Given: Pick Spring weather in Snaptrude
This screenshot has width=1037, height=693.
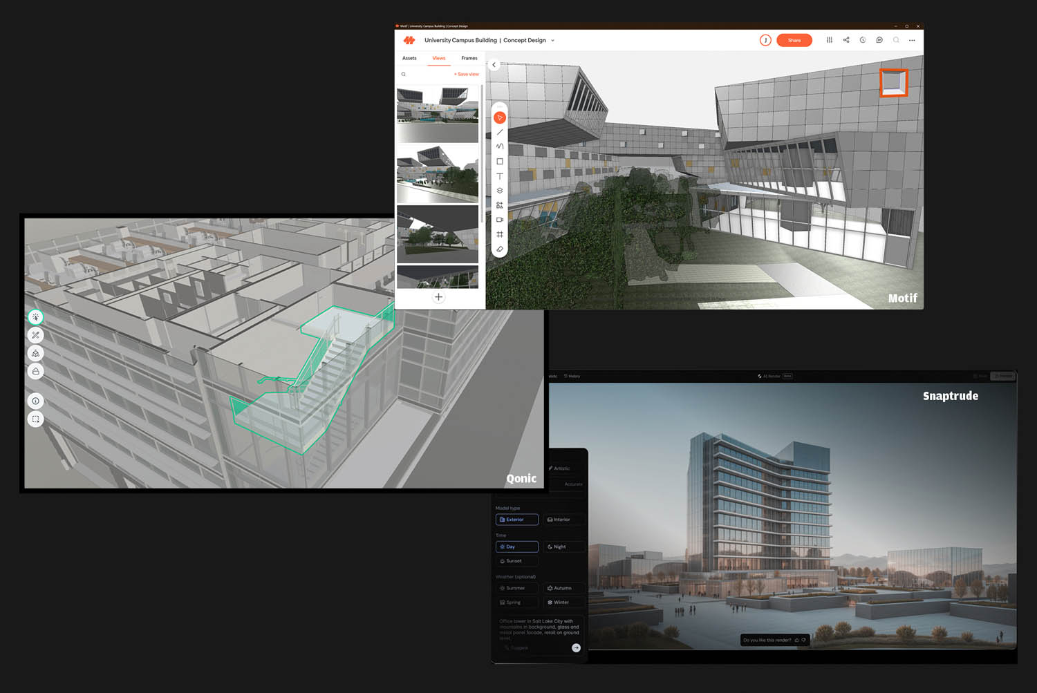Looking at the screenshot, I should (516, 602).
